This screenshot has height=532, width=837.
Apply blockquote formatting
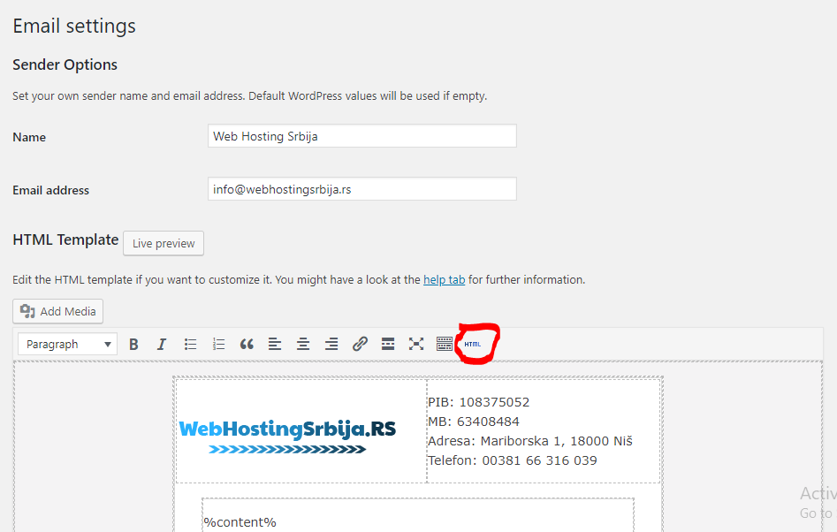click(247, 344)
